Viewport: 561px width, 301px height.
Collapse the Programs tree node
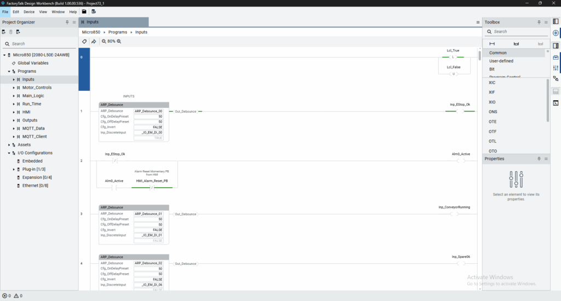9,72
